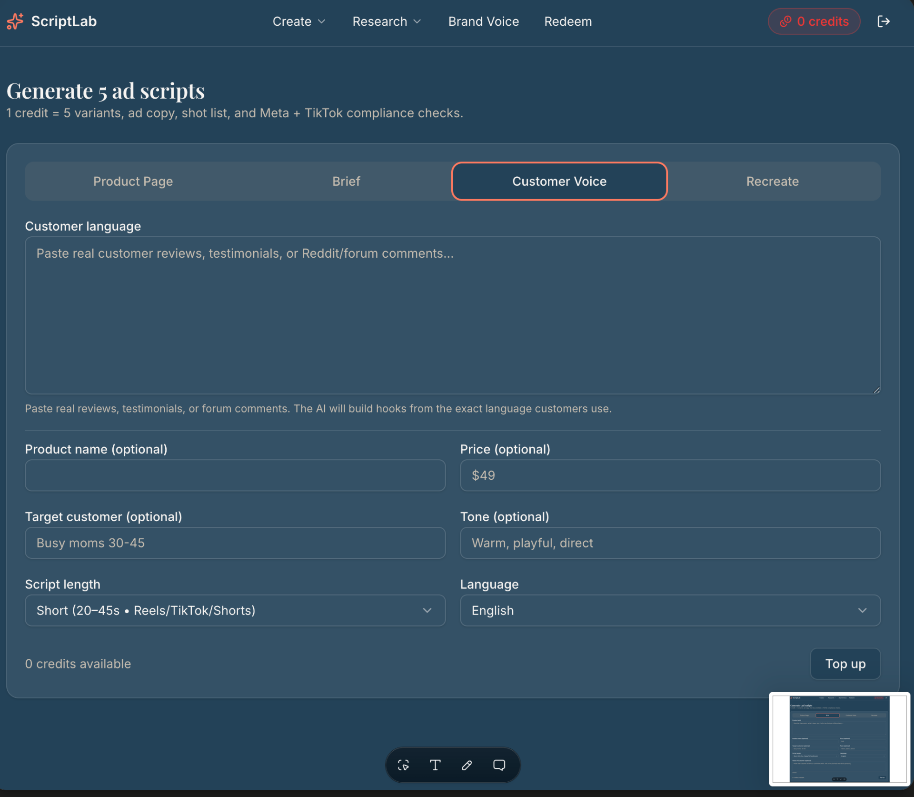Select the comment bubble tool icon
The height and width of the screenshot is (797, 914).
pyautogui.click(x=499, y=765)
